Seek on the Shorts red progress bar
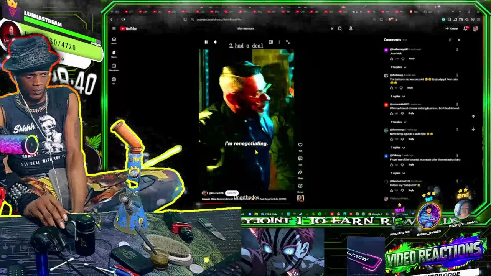Image resolution: width=491 pixels, height=276 pixels. pos(246,203)
